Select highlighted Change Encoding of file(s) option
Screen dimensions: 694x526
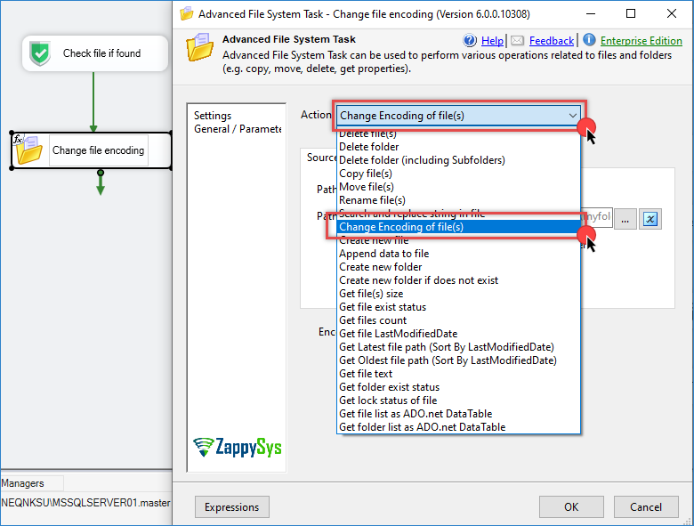[458, 227]
